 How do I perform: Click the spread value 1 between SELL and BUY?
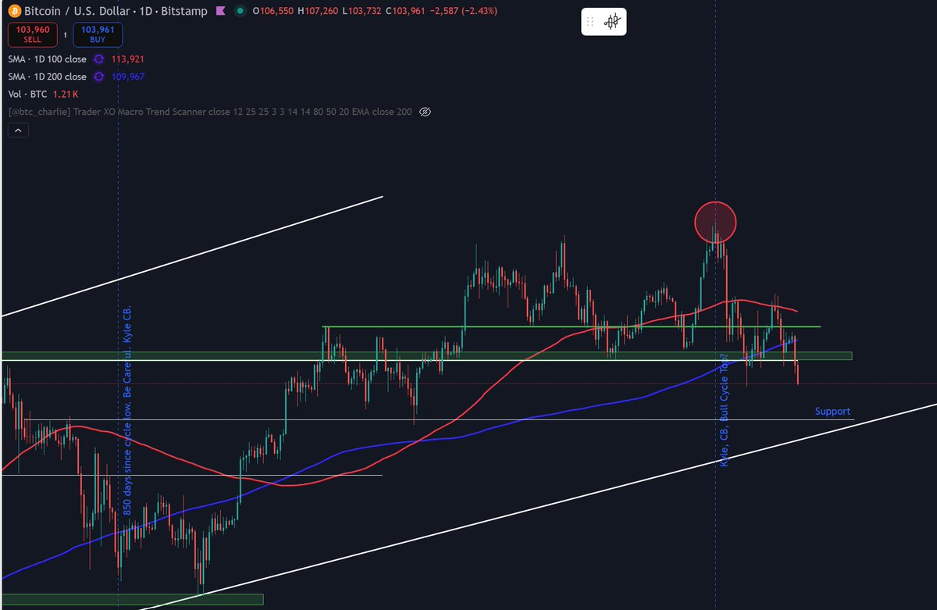tap(65, 34)
